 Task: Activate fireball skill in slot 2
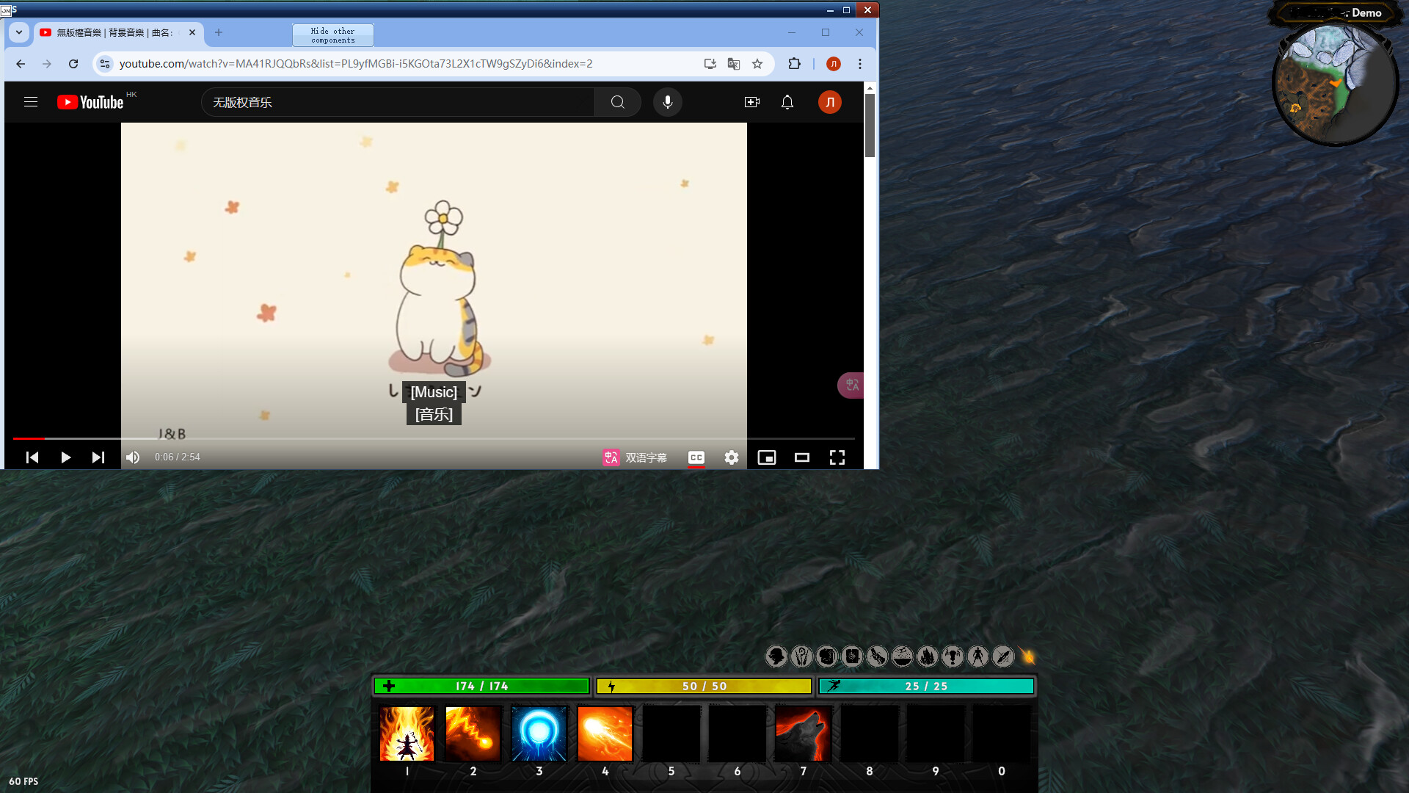(473, 734)
